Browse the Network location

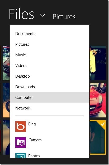(x=50, y=108)
